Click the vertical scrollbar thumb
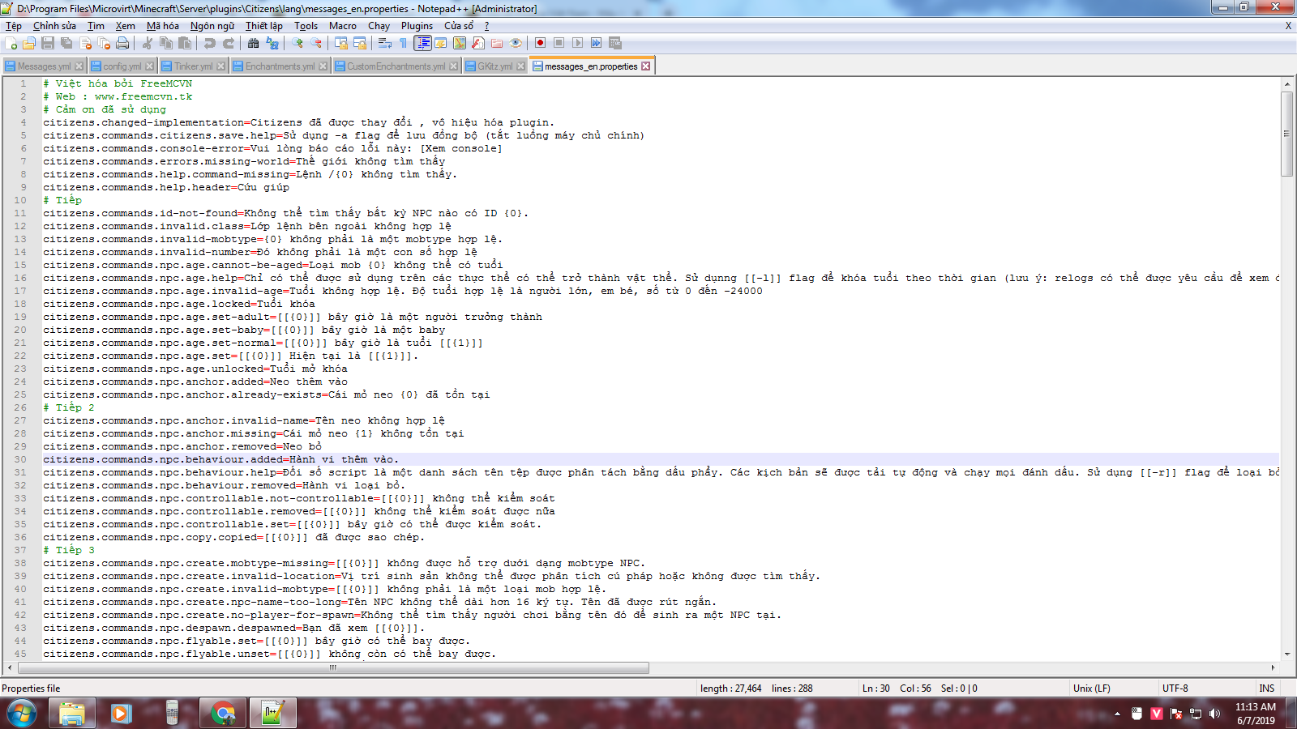The image size is (1297, 729). 1286,134
